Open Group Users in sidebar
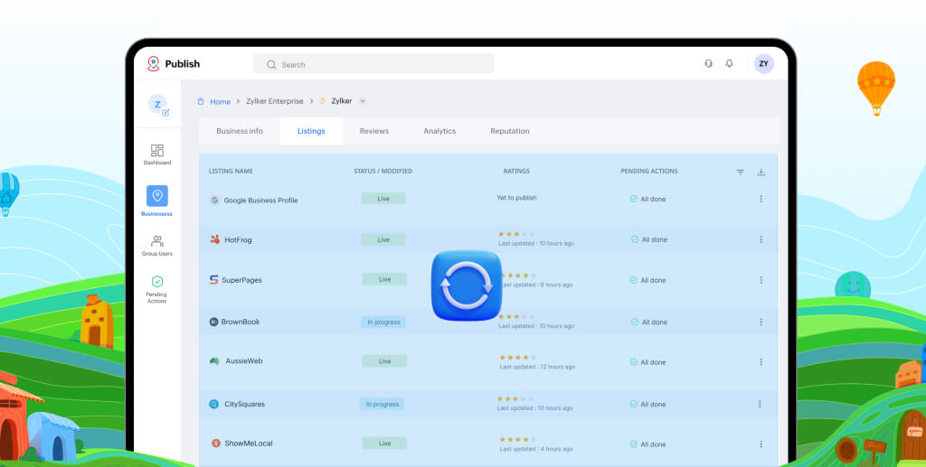The width and height of the screenshot is (926, 467). 156,246
